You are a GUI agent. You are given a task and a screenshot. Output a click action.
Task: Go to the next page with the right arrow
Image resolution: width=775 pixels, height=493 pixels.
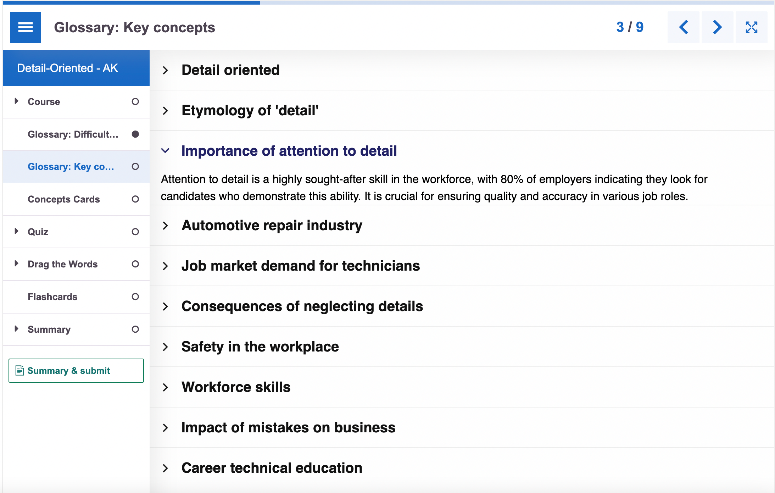tap(717, 27)
